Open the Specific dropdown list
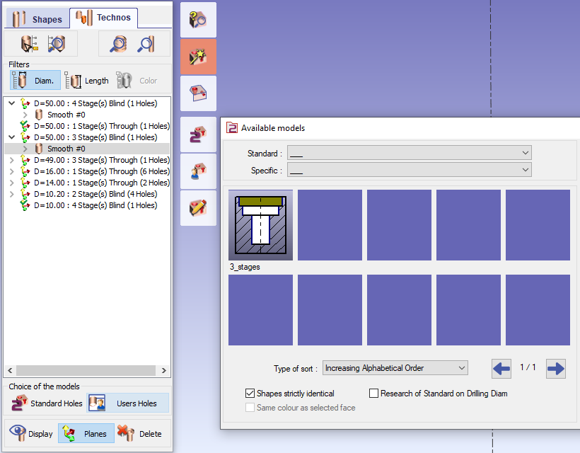This screenshot has height=453, width=580. coord(409,170)
